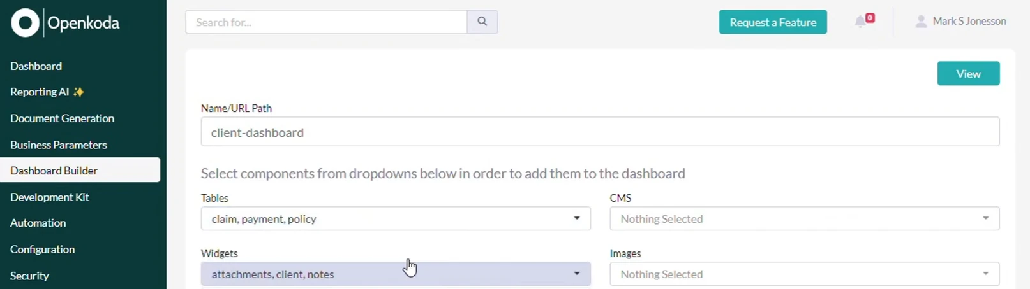This screenshot has height=289, width=1030.
Task: Focus the Name/URL Path input field
Action: click(x=600, y=132)
